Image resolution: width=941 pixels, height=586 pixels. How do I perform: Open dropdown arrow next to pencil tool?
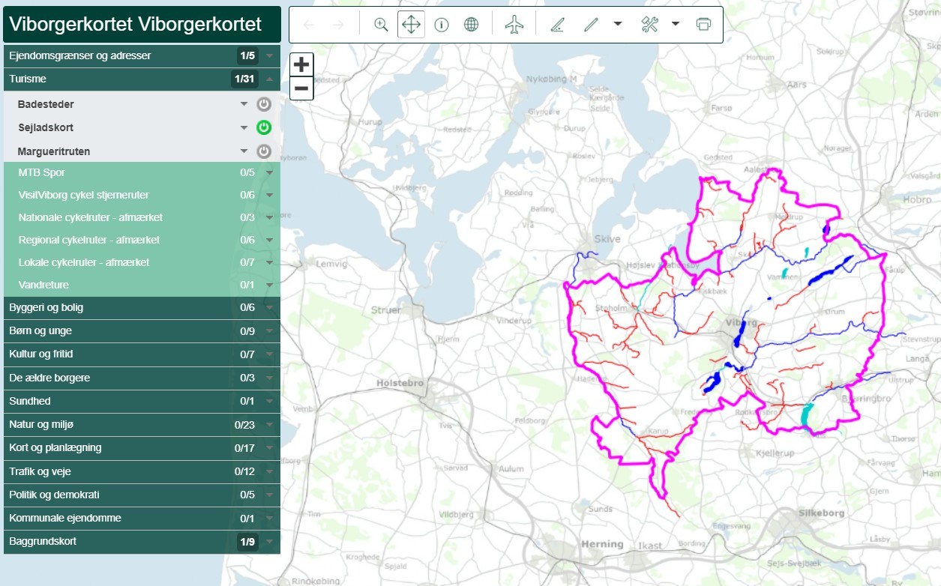click(617, 24)
